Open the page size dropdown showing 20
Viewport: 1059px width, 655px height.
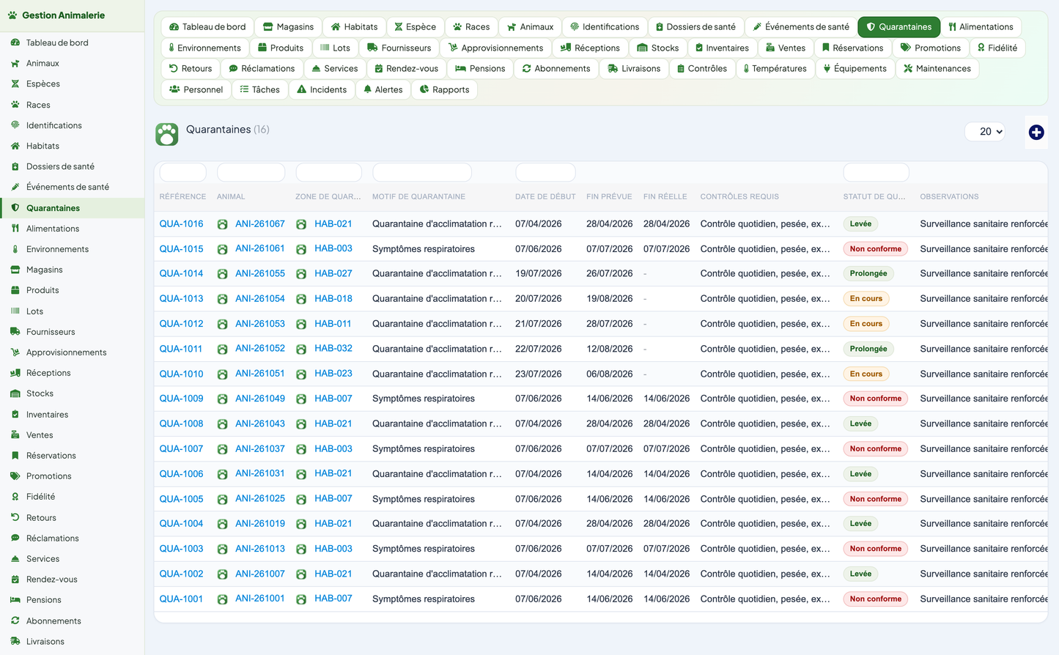pyautogui.click(x=985, y=132)
